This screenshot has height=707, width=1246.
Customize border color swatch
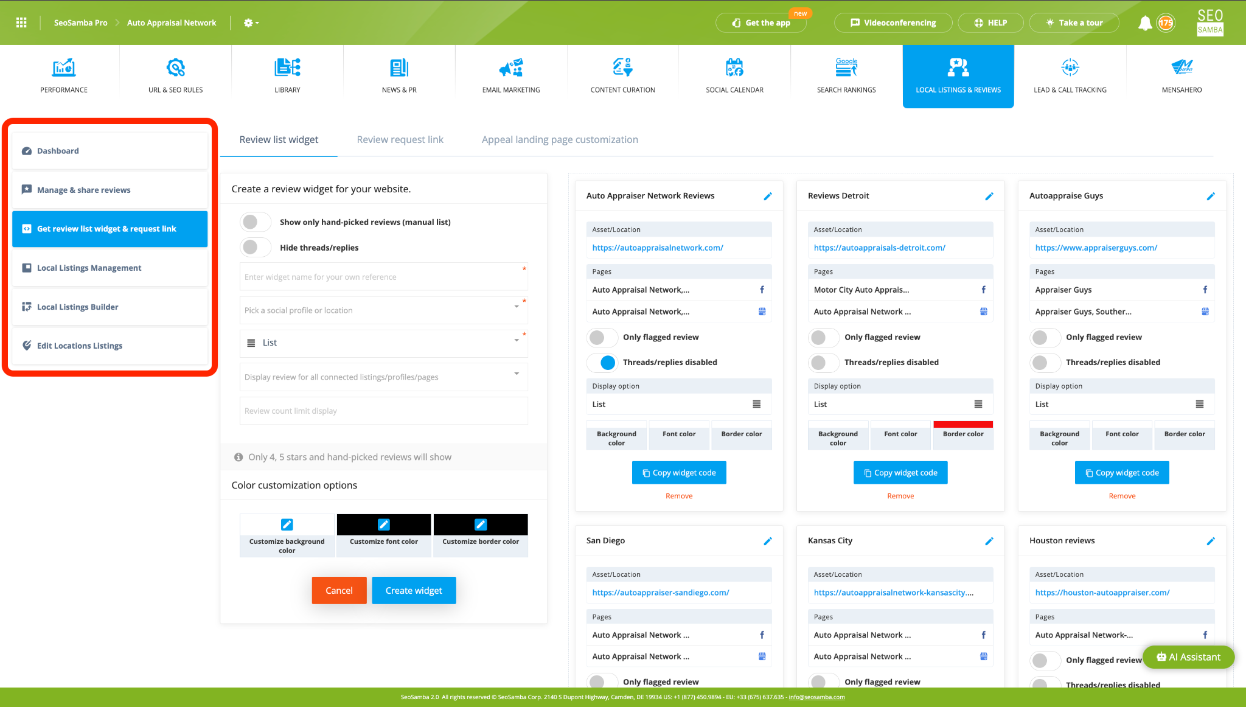point(481,524)
